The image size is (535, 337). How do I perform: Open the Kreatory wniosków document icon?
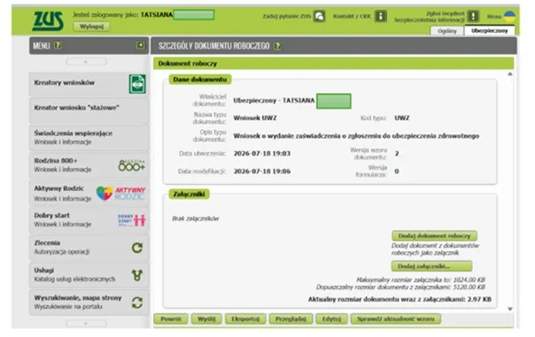coord(137,84)
